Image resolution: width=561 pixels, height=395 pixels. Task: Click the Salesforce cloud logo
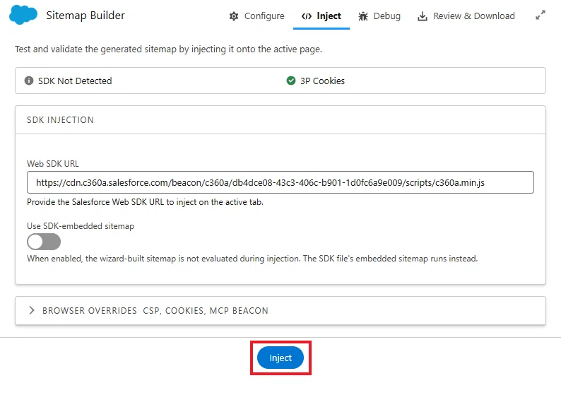(23, 15)
